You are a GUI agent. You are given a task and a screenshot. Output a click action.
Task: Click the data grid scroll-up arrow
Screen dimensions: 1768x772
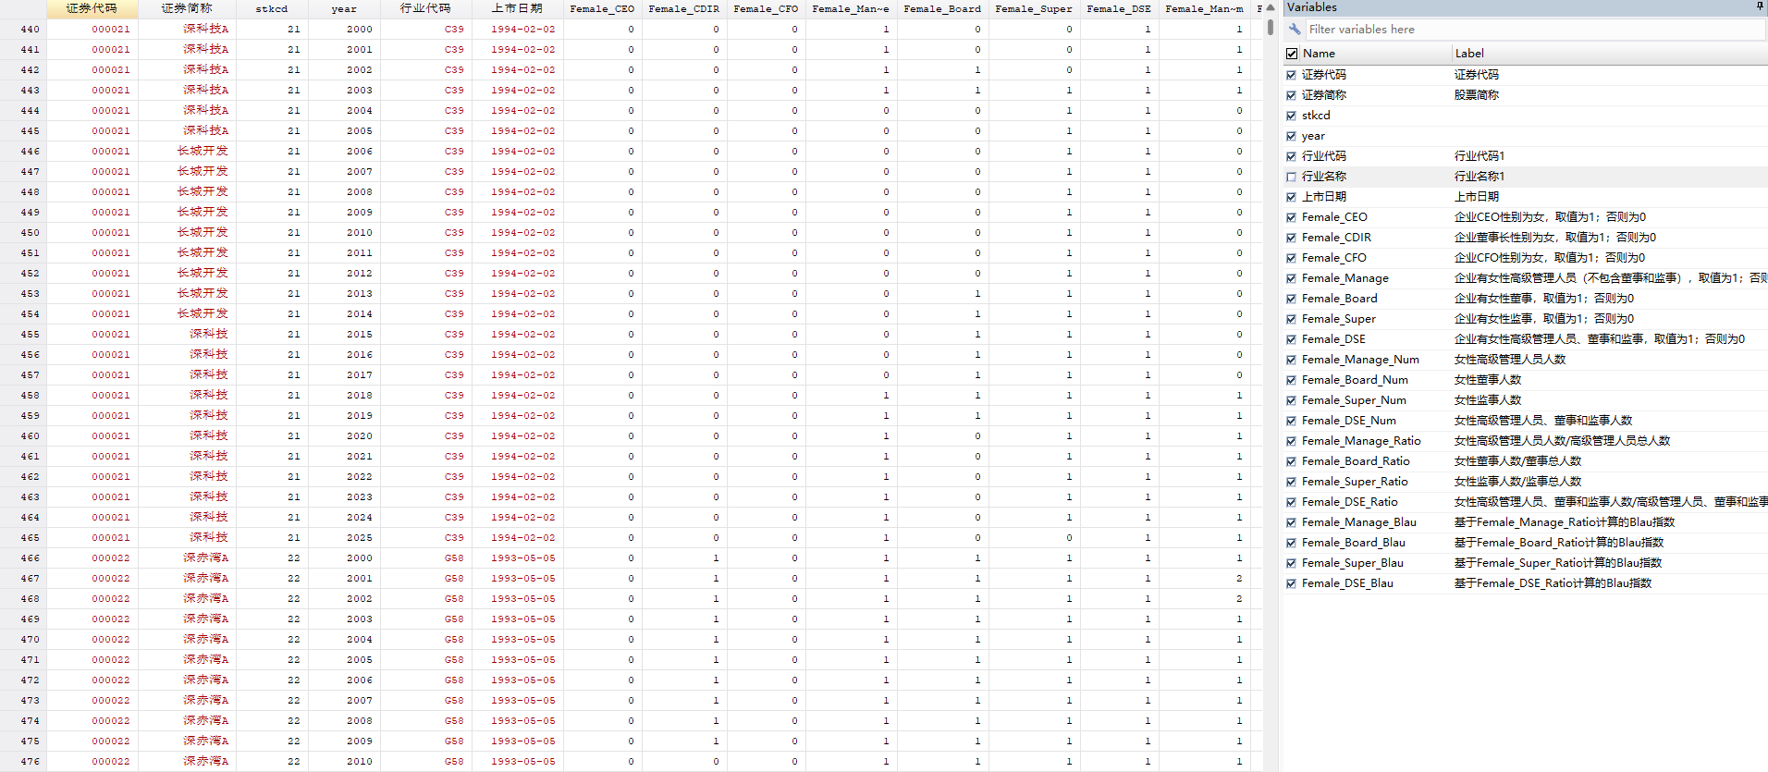1271,7
